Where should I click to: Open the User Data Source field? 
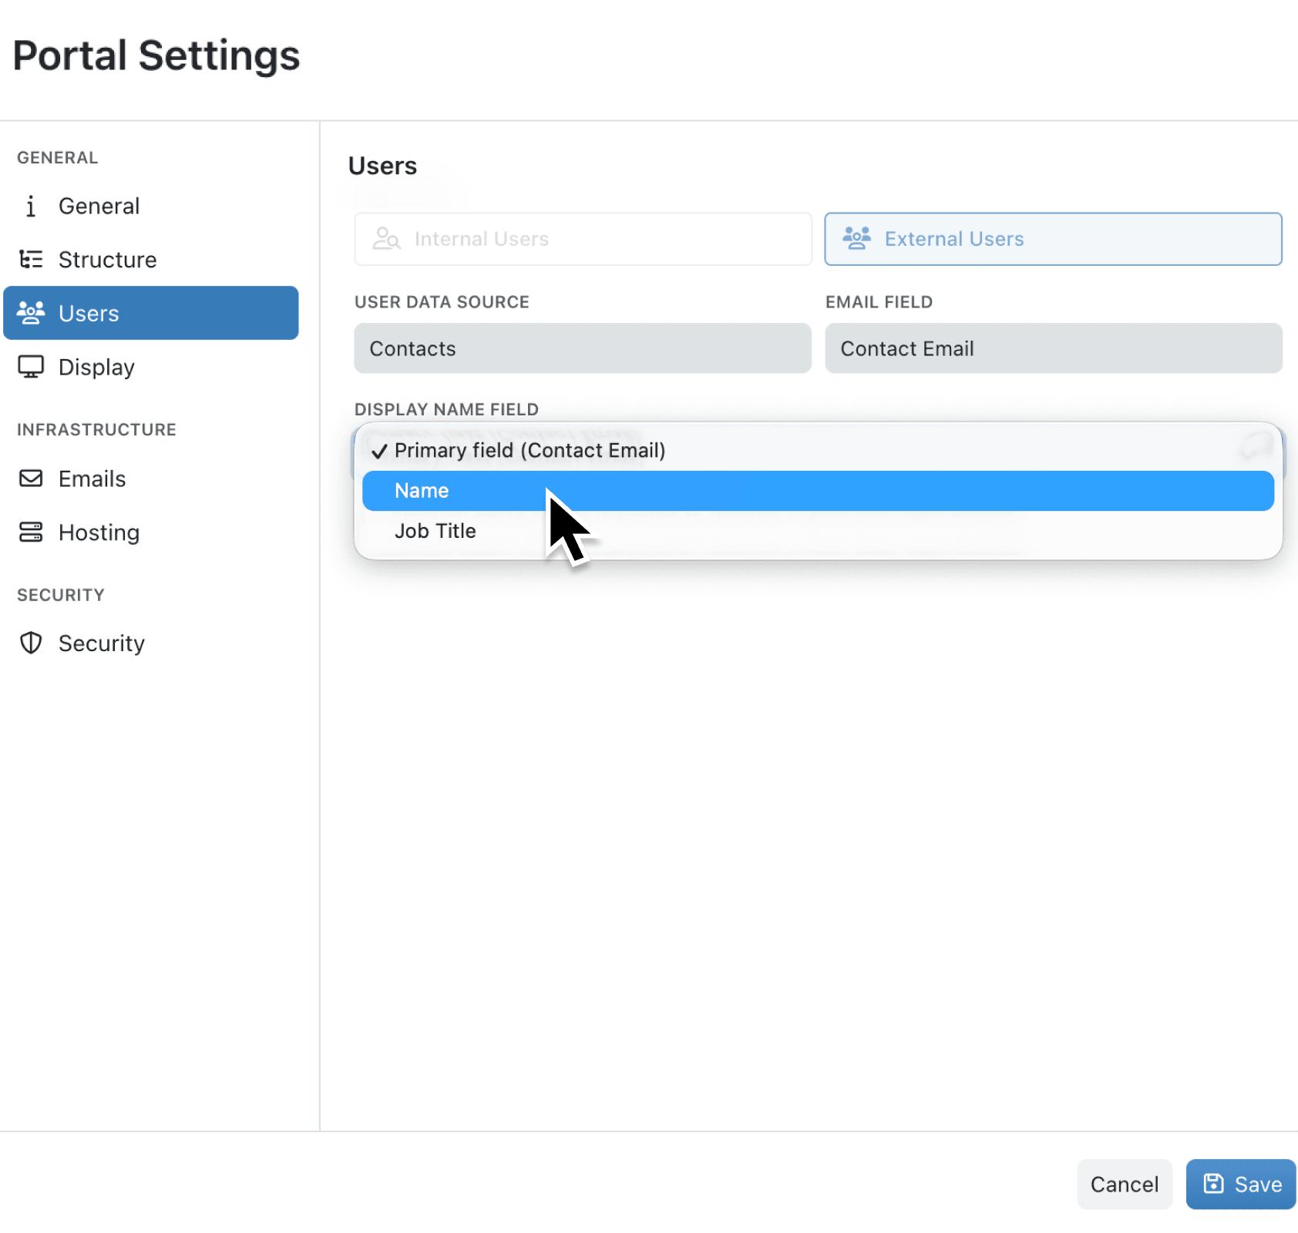pyautogui.click(x=582, y=348)
